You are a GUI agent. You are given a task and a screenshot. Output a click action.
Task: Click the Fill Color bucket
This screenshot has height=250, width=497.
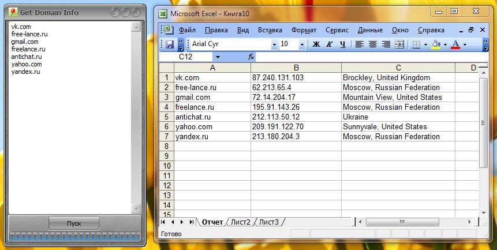(x=436, y=44)
